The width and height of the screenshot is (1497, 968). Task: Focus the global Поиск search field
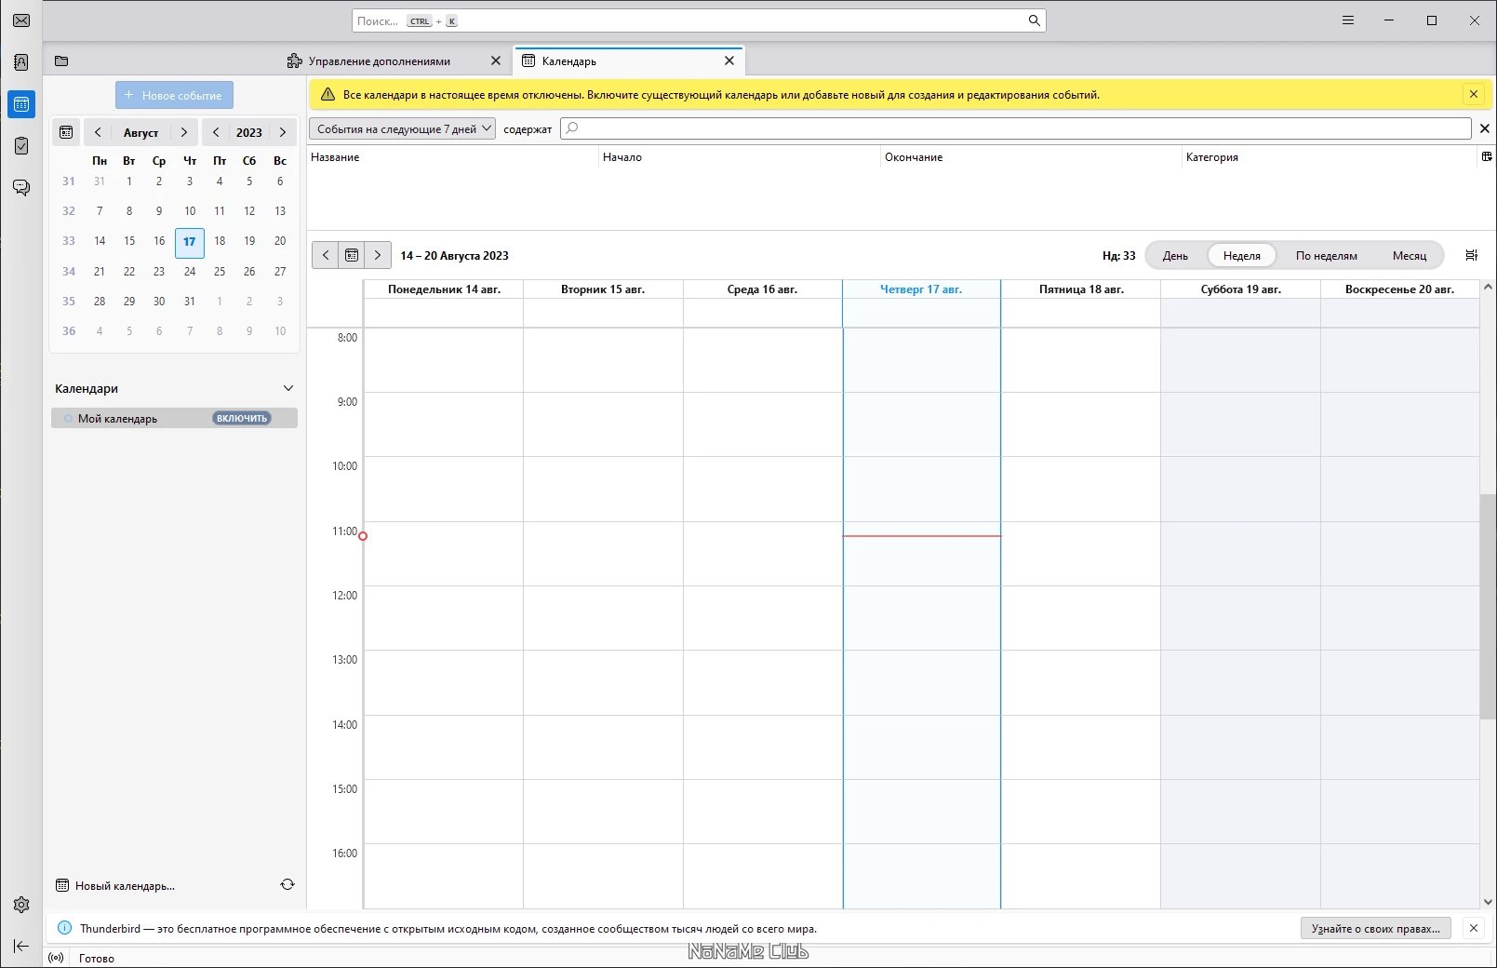click(699, 20)
